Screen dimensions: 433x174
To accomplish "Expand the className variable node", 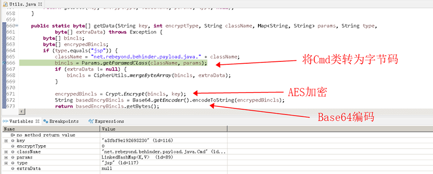I will [6, 151].
